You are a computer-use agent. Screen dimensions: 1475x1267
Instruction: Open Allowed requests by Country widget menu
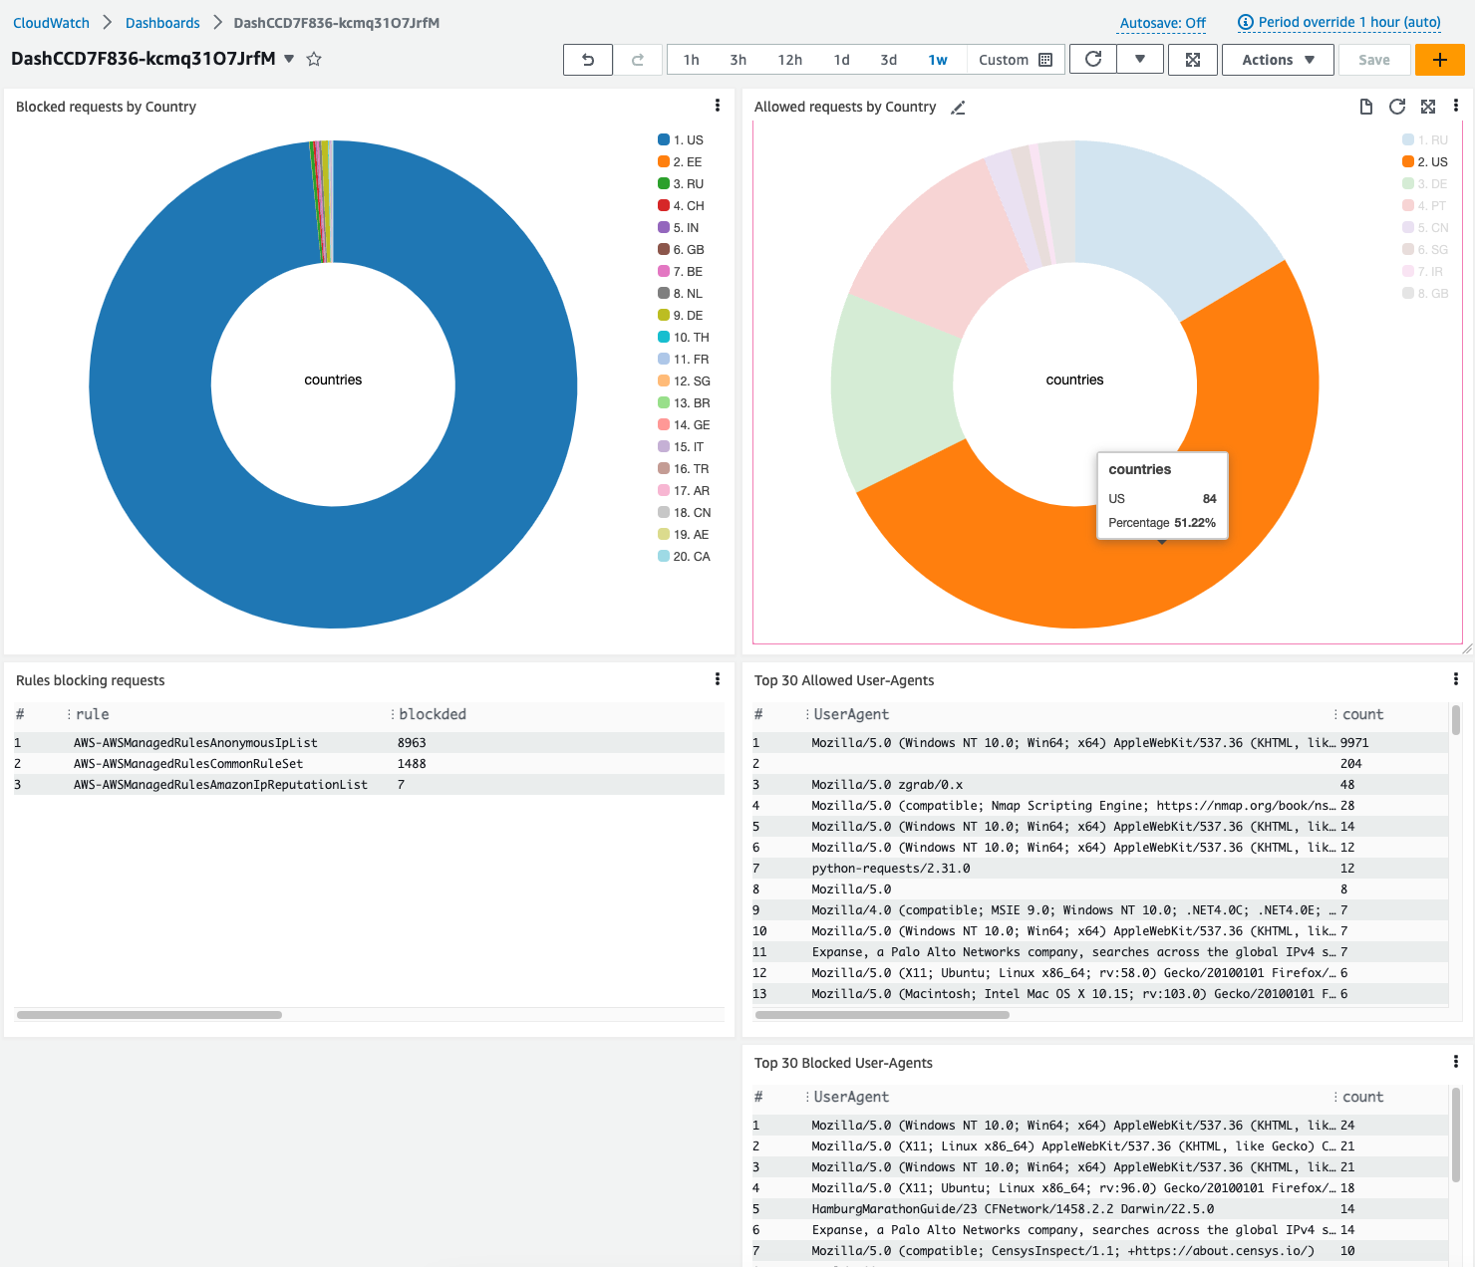click(x=1455, y=106)
